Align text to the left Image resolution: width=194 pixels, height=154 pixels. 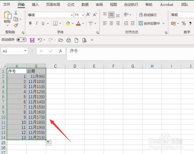pos(105,23)
